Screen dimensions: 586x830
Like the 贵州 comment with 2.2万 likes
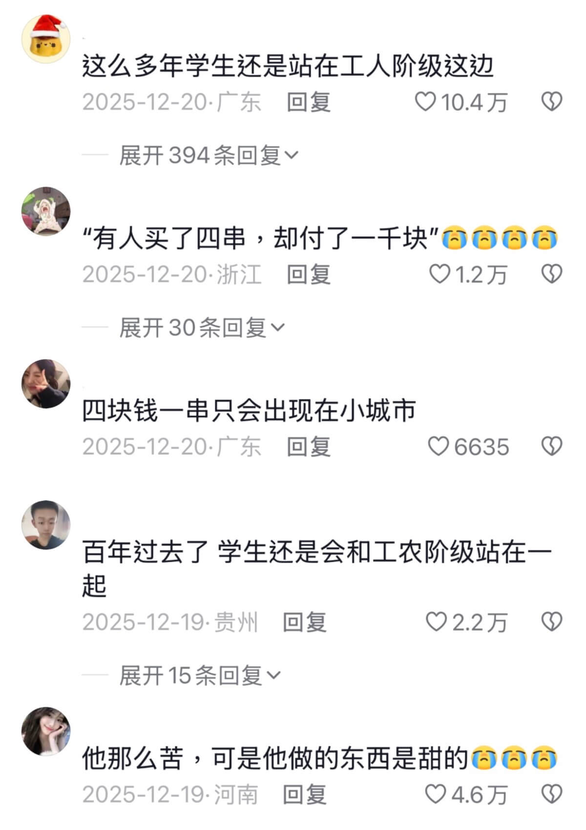click(436, 622)
